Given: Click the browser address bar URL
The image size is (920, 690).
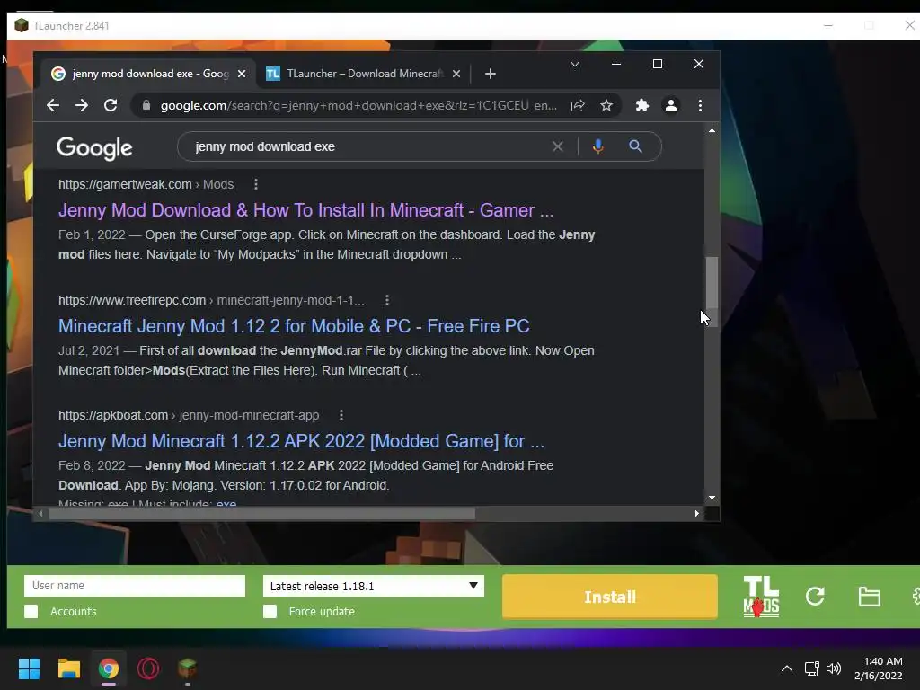Looking at the screenshot, I should coord(358,106).
